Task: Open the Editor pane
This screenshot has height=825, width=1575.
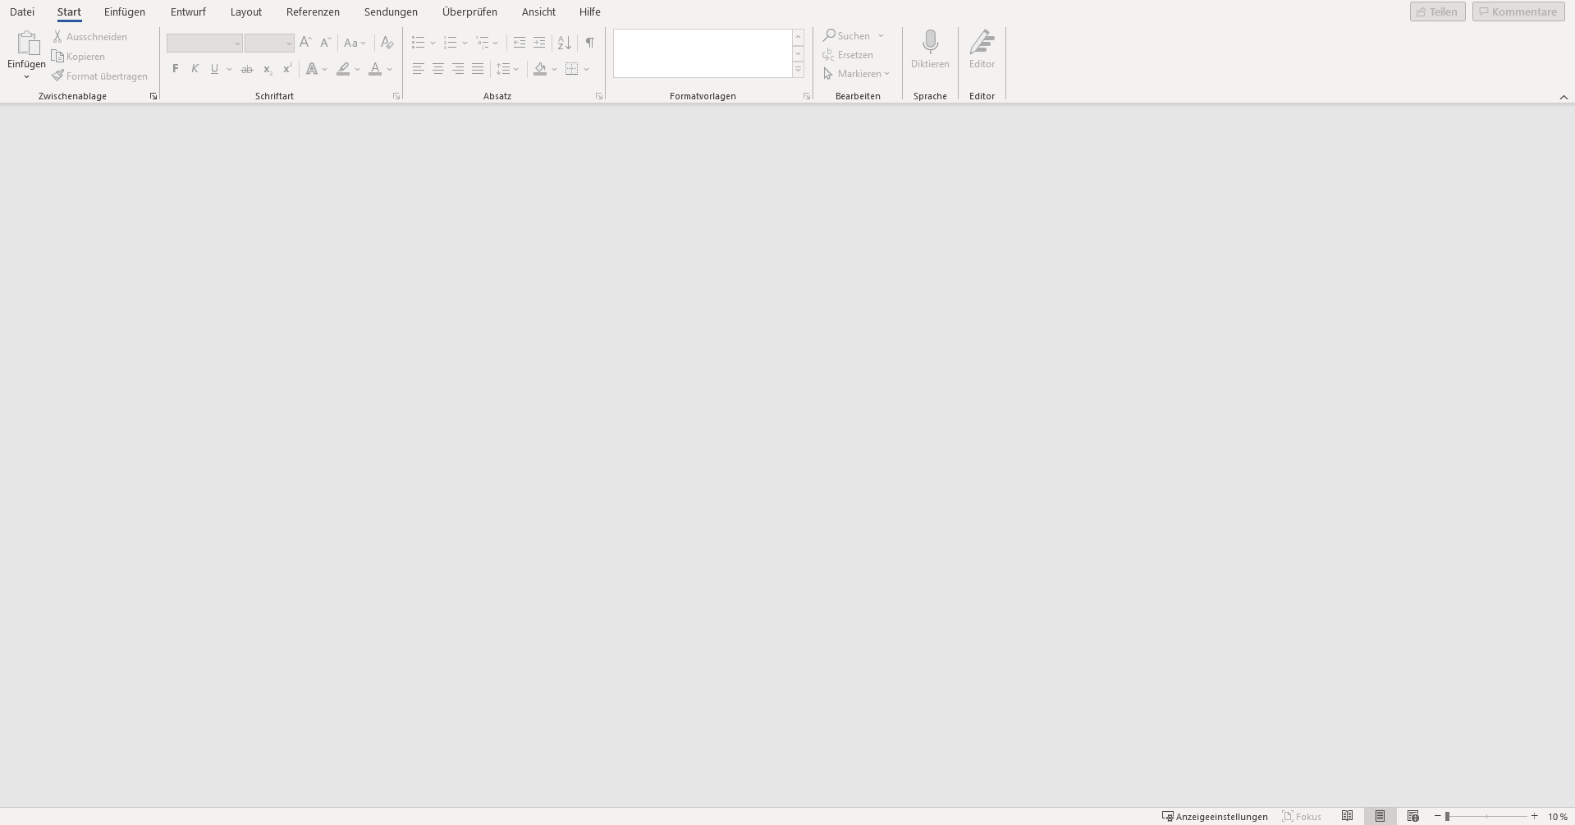Action: tap(982, 49)
